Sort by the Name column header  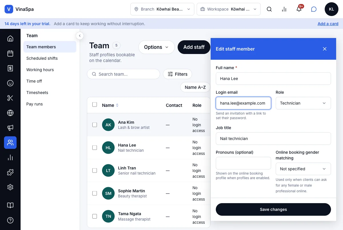coord(110,105)
